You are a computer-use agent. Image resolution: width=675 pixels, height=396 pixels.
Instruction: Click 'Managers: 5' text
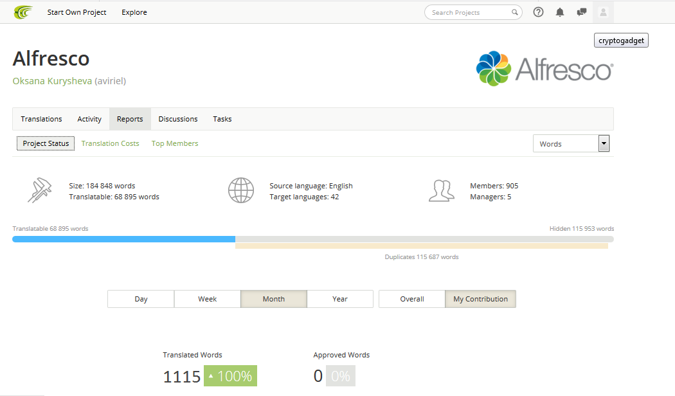point(491,197)
